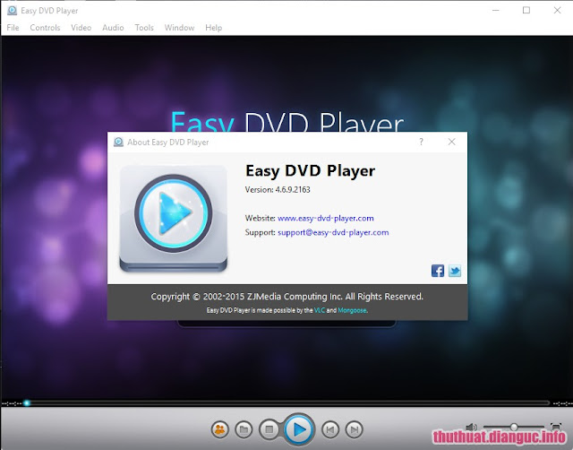
Task: Click the Play button
Action: coord(299,429)
